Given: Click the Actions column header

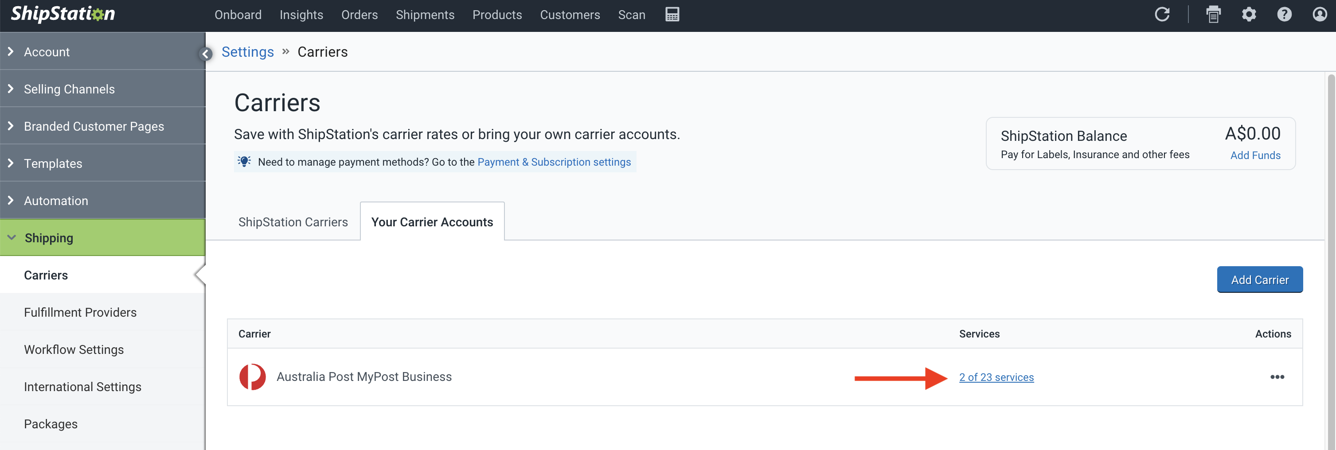Looking at the screenshot, I should pos(1273,334).
